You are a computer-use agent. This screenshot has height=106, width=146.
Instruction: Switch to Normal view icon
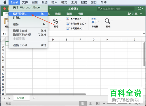click(x=83, y=103)
